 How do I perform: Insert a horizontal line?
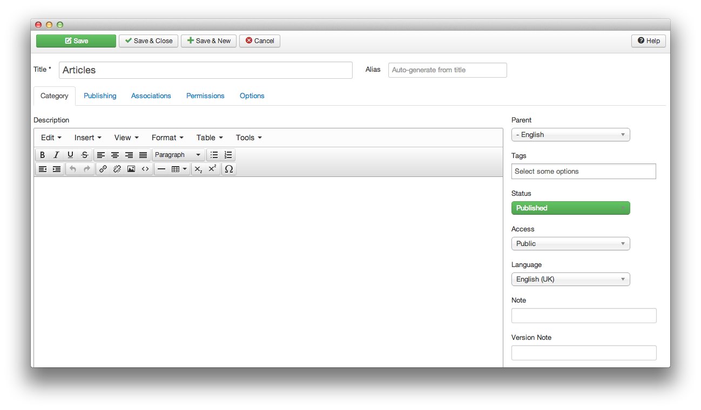[x=161, y=169]
